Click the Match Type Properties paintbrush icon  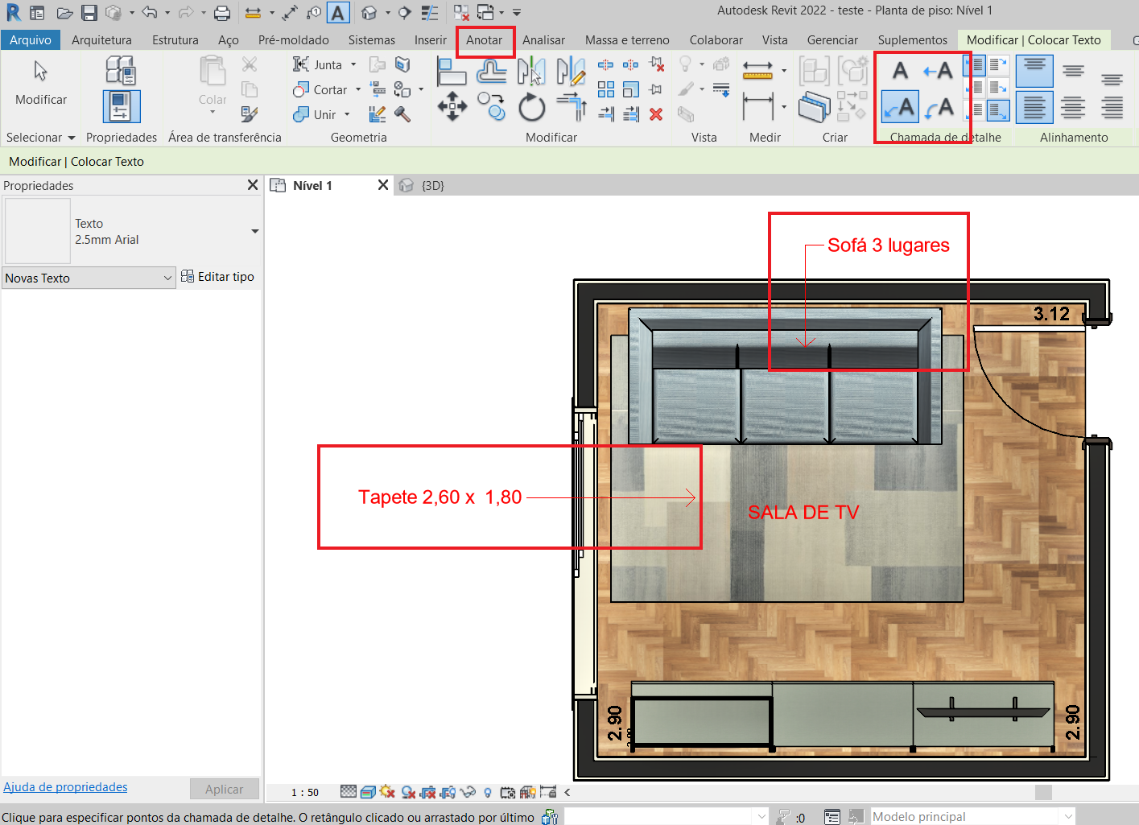pos(250,115)
